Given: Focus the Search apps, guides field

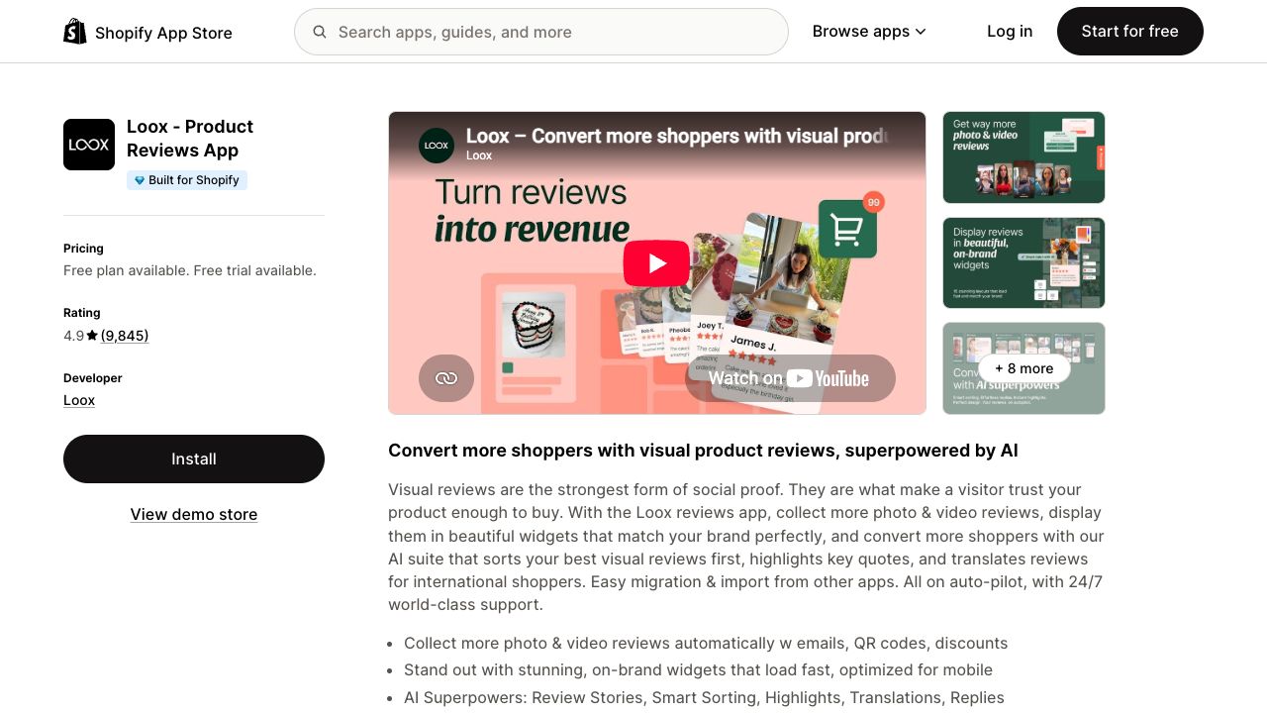Looking at the screenshot, I should 541,32.
